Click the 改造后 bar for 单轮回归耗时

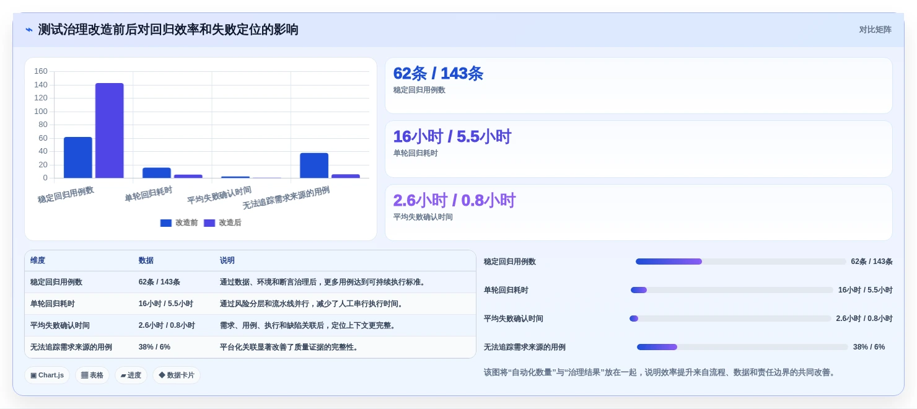[188, 177]
